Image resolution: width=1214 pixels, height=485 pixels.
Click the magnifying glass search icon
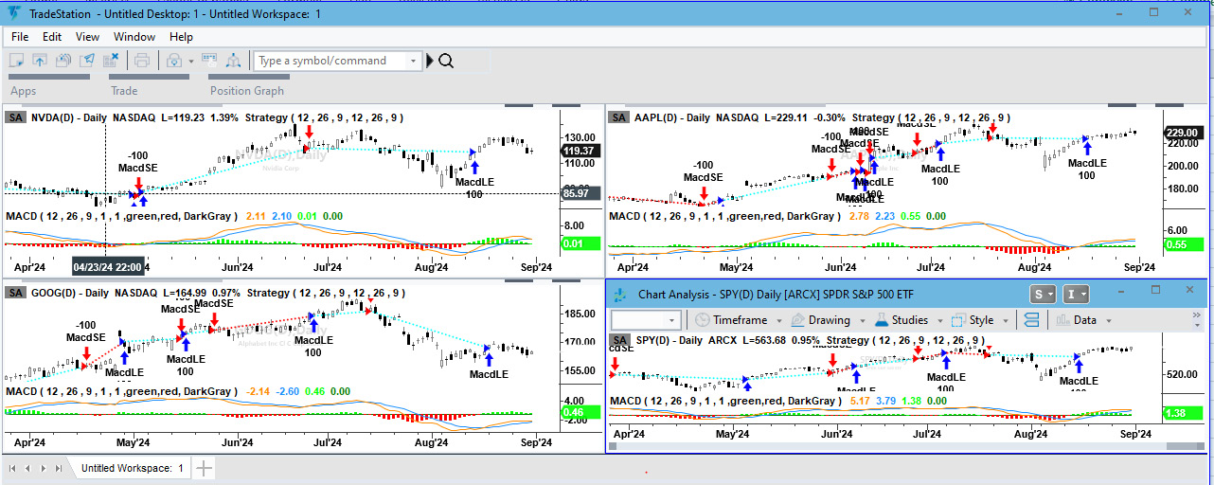click(x=447, y=61)
